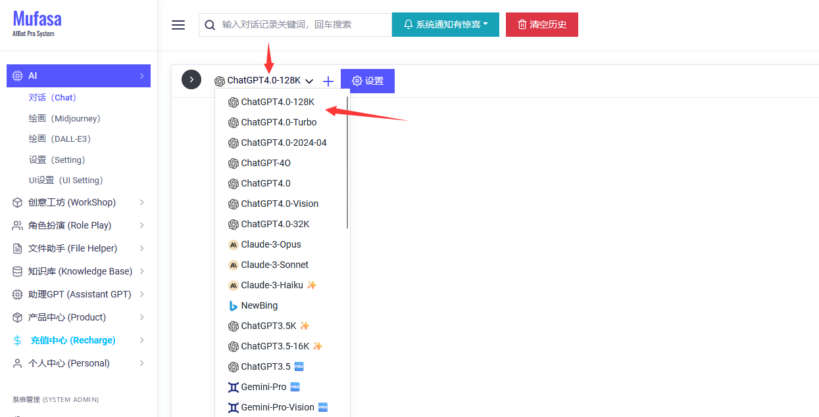Image resolution: width=819 pixels, height=417 pixels.
Task: Choose Claude-3-Sonnet in the model list
Action: [274, 265]
